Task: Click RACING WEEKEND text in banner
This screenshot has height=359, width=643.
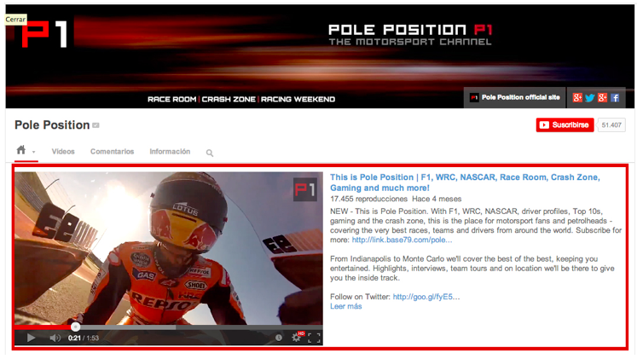Action: pos(298,99)
